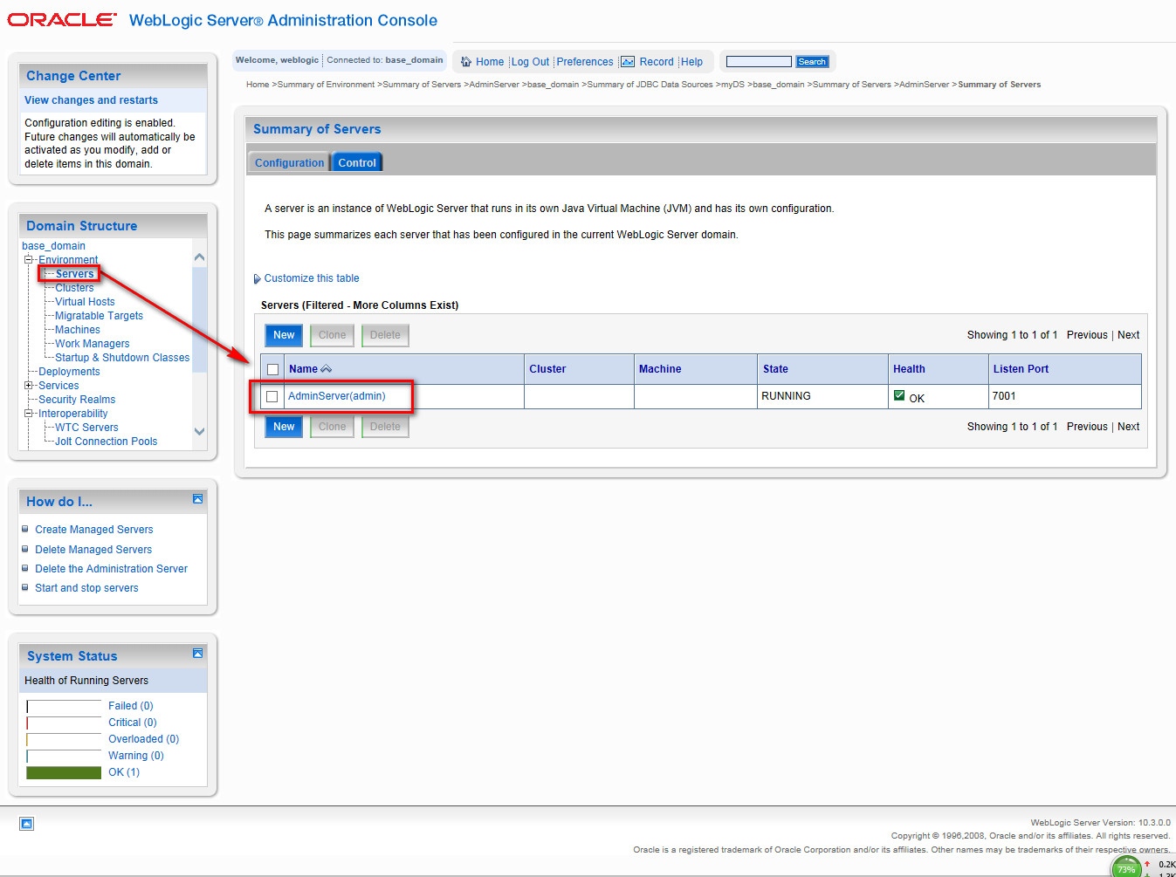Image resolution: width=1176 pixels, height=877 pixels.
Task: Sort by the Listen Port column
Action: (x=1021, y=369)
